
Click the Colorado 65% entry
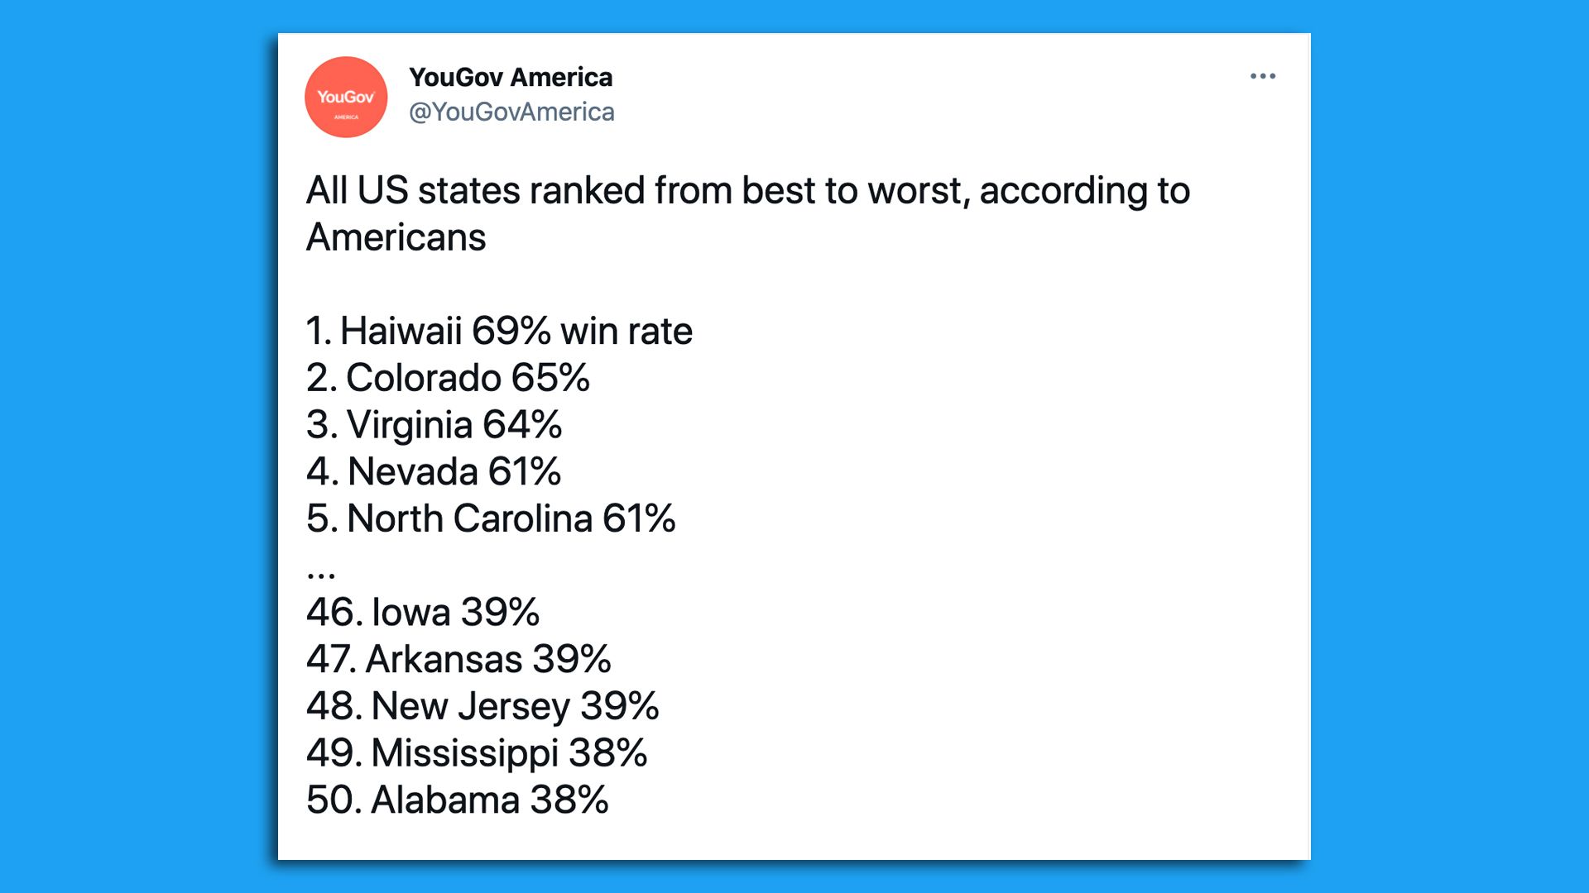448,377
